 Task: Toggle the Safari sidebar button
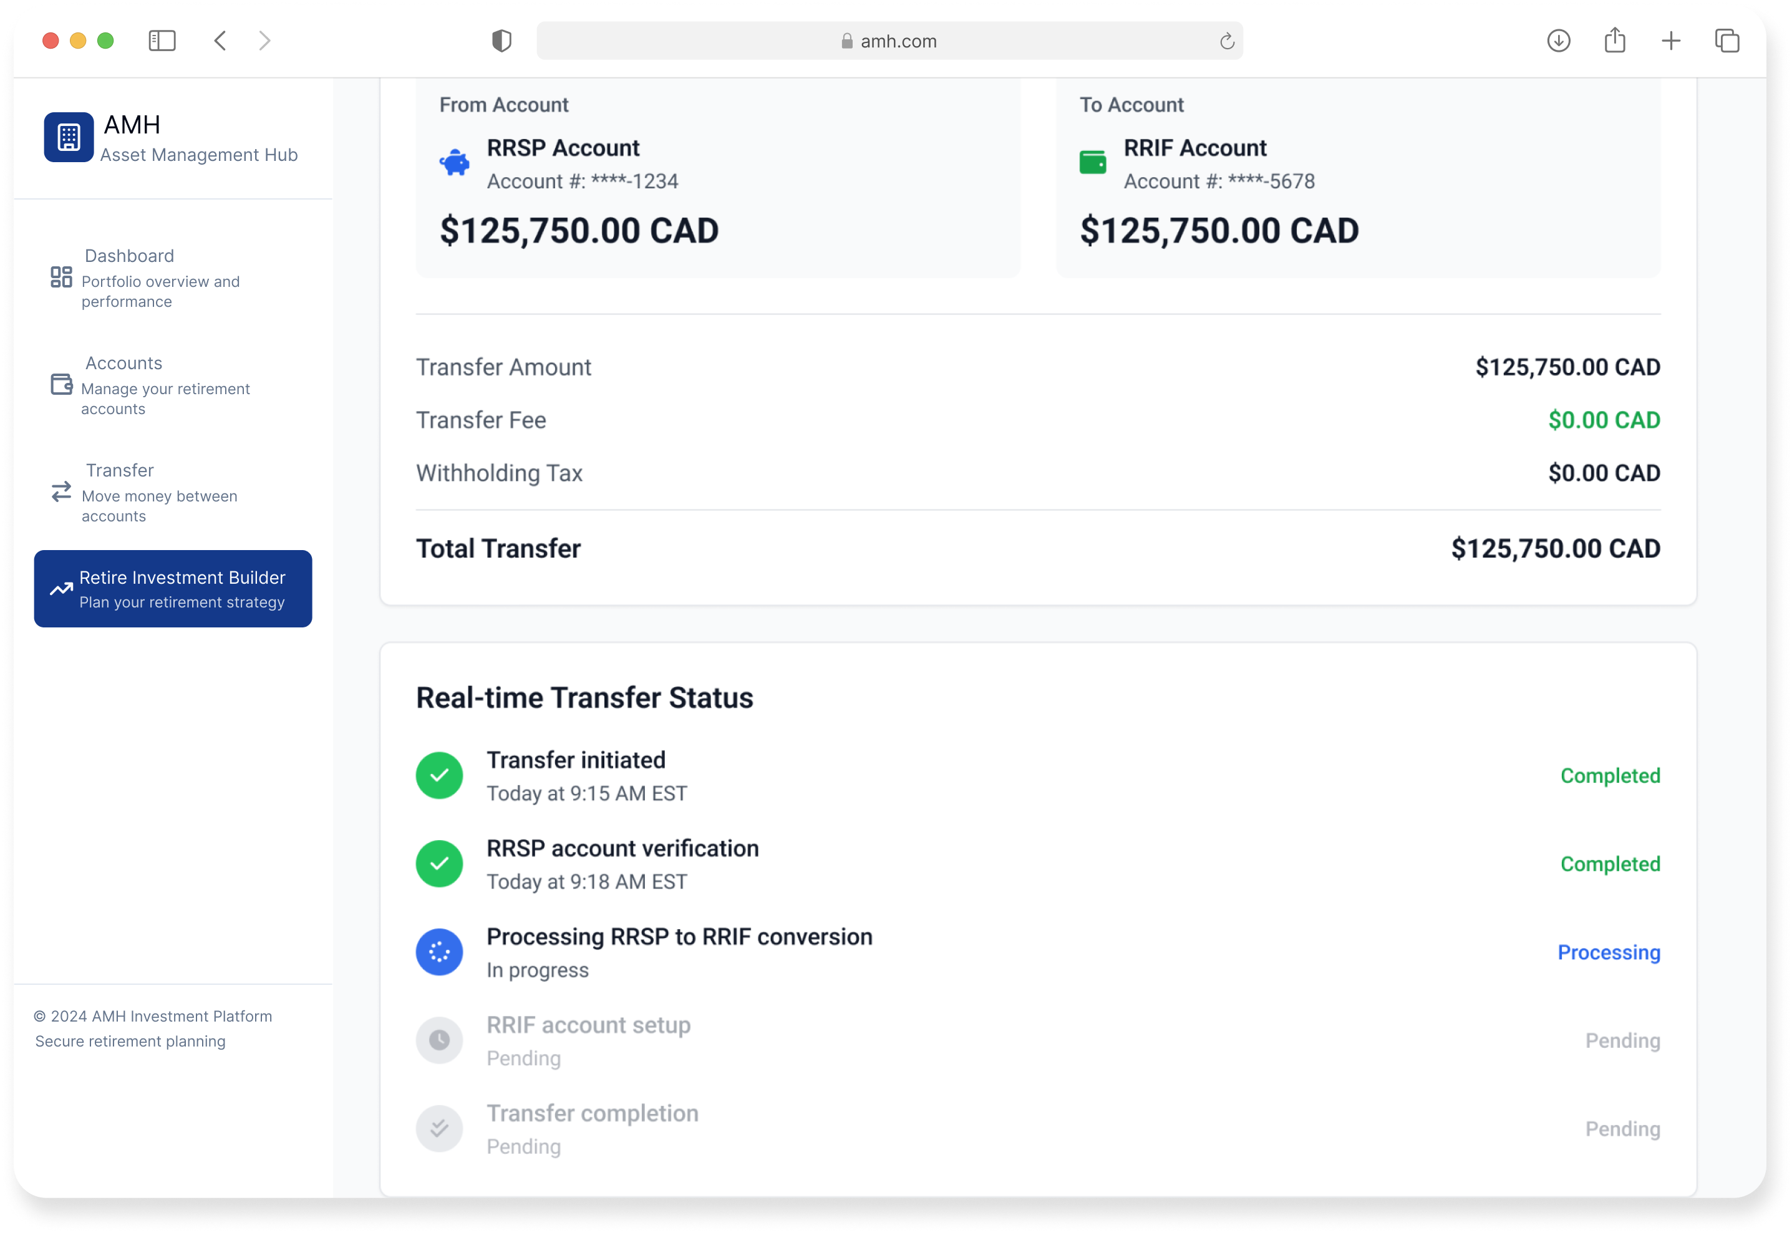click(x=162, y=41)
